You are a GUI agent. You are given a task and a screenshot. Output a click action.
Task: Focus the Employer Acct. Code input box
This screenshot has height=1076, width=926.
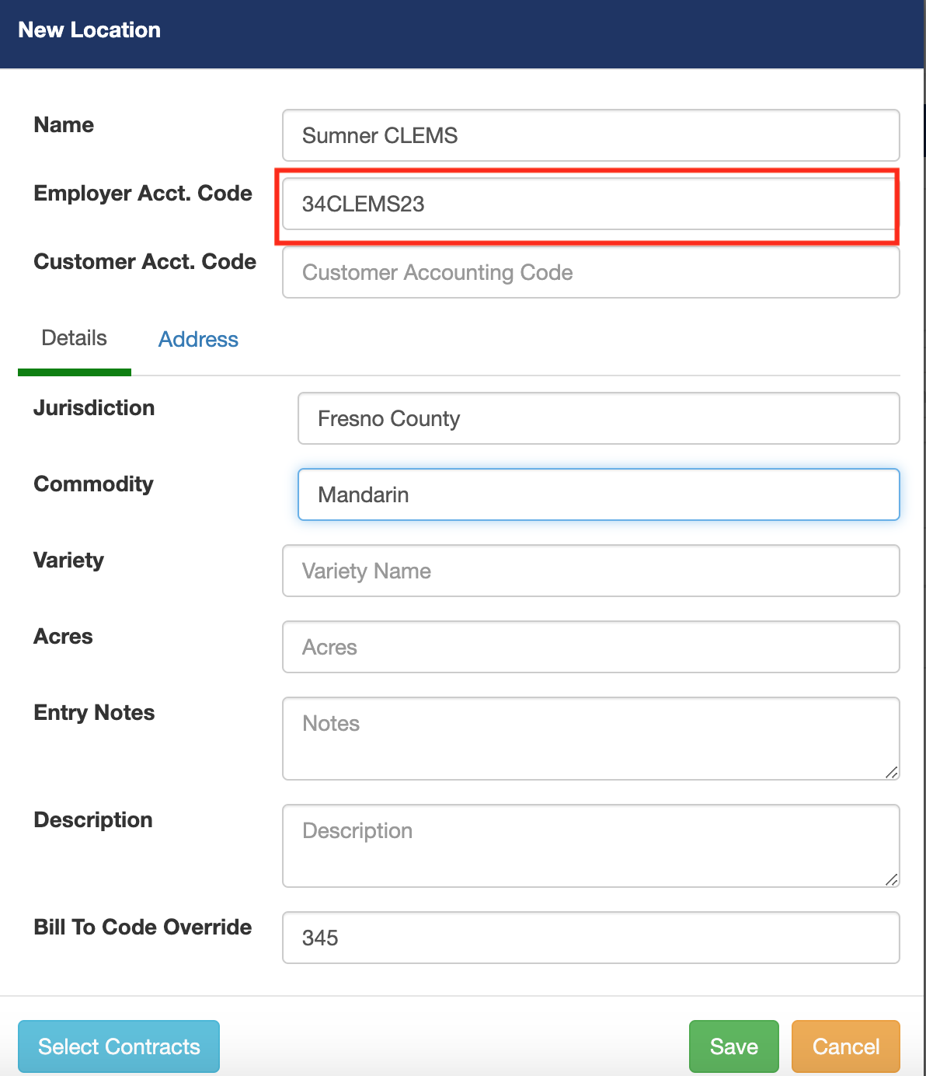point(590,204)
